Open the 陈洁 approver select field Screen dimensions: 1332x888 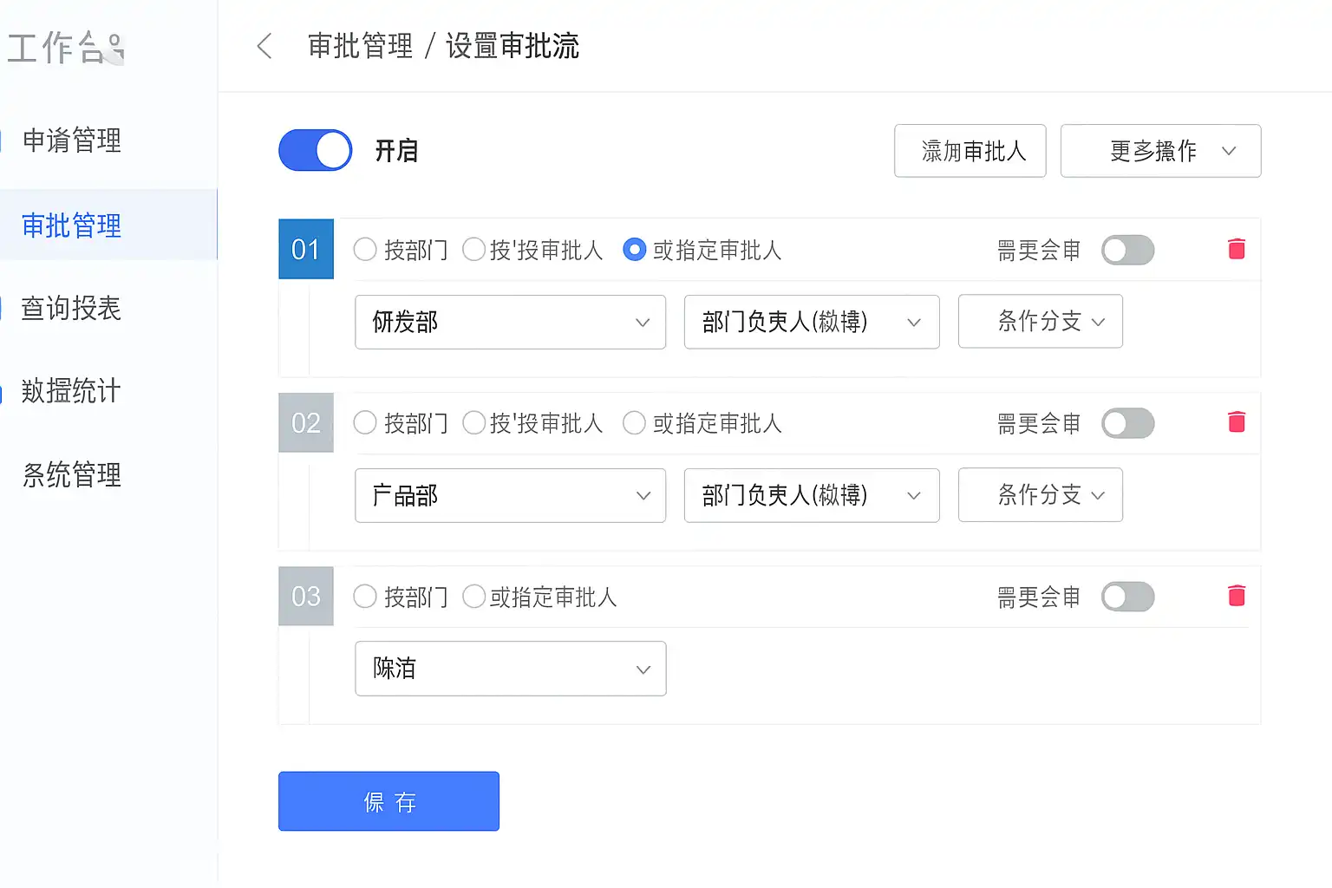(x=510, y=669)
